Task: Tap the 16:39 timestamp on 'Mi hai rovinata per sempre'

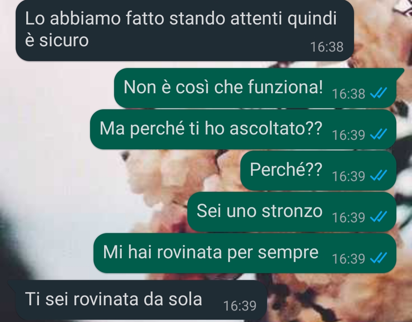Action: click(x=348, y=259)
